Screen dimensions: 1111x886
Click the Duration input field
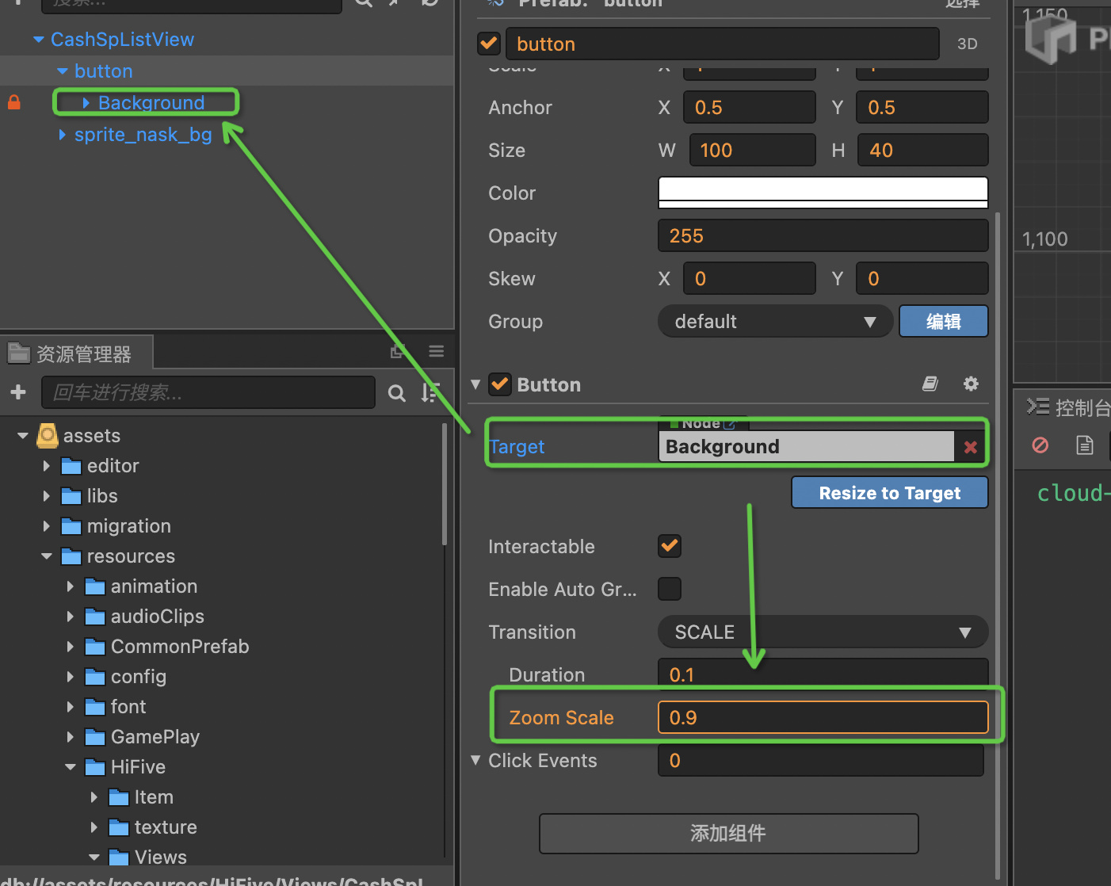point(823,674)
